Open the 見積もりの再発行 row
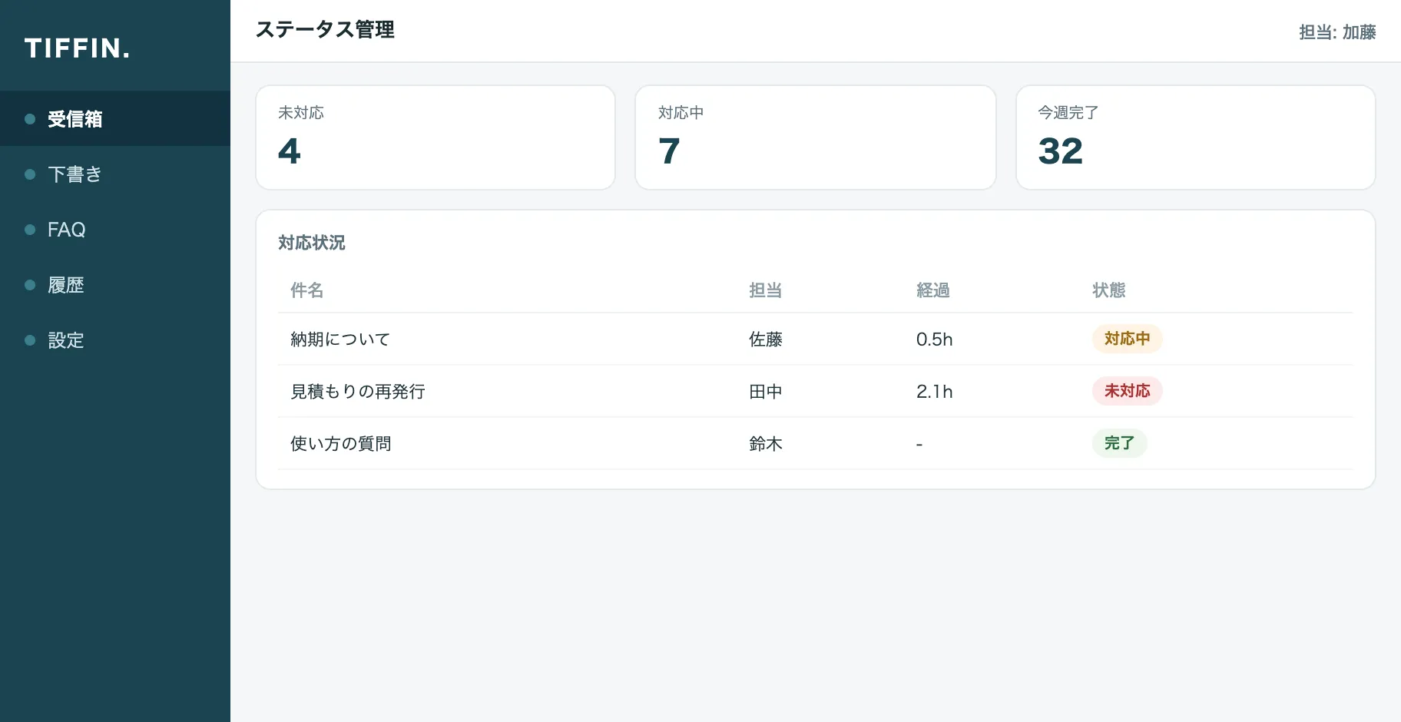Viewport: 1401px width, 722px height. tap(816, 391)
